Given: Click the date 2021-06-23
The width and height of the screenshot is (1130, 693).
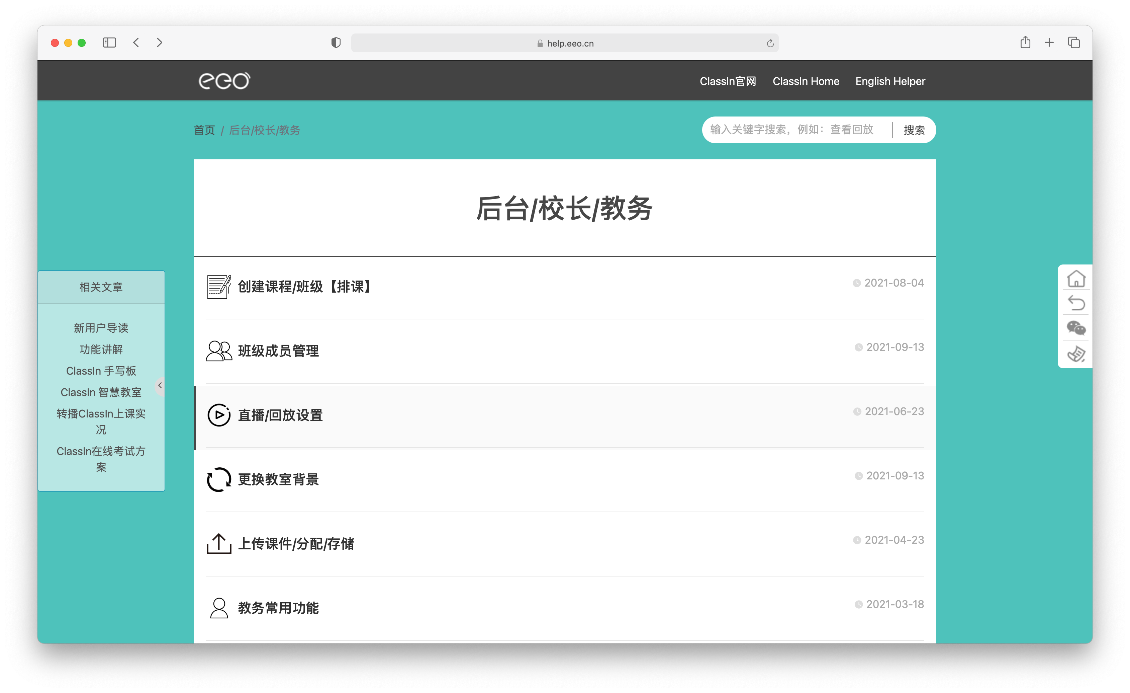Looking at the screenshot, I should coord(894,411).
